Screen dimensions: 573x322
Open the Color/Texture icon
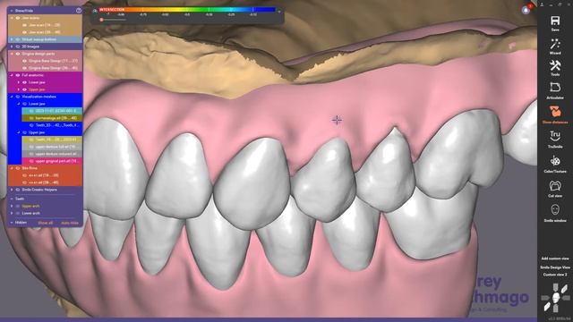pos(555,161)
